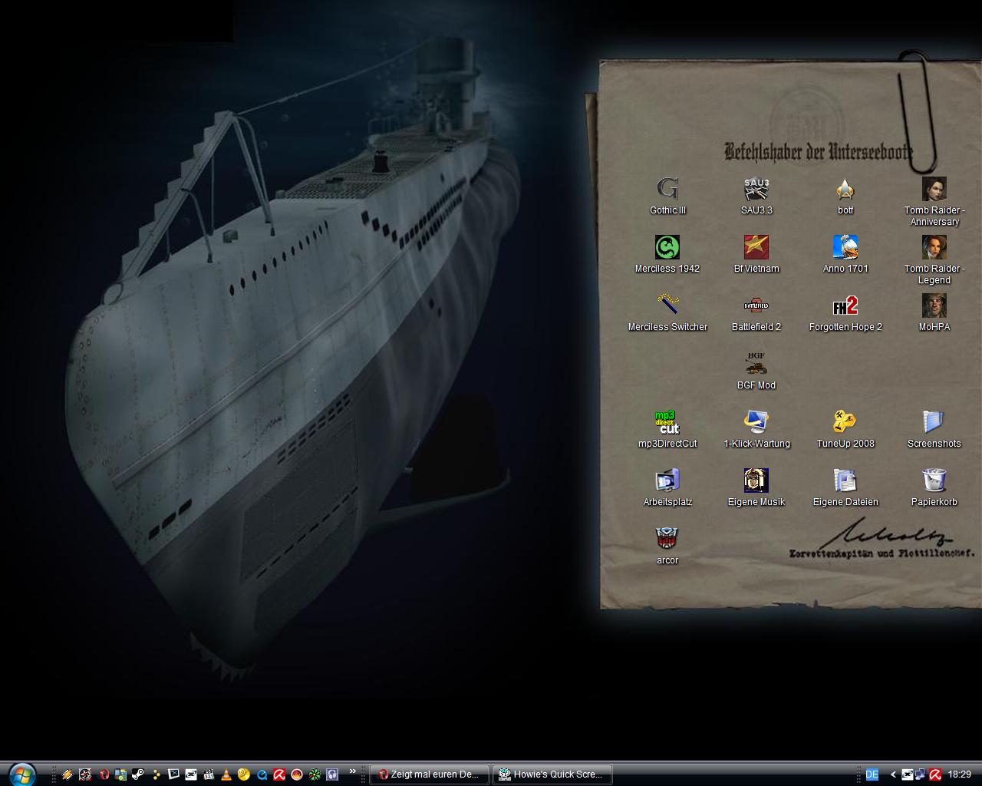
Task: Open red Avira umbrella in quick launch
Action: 279,774
